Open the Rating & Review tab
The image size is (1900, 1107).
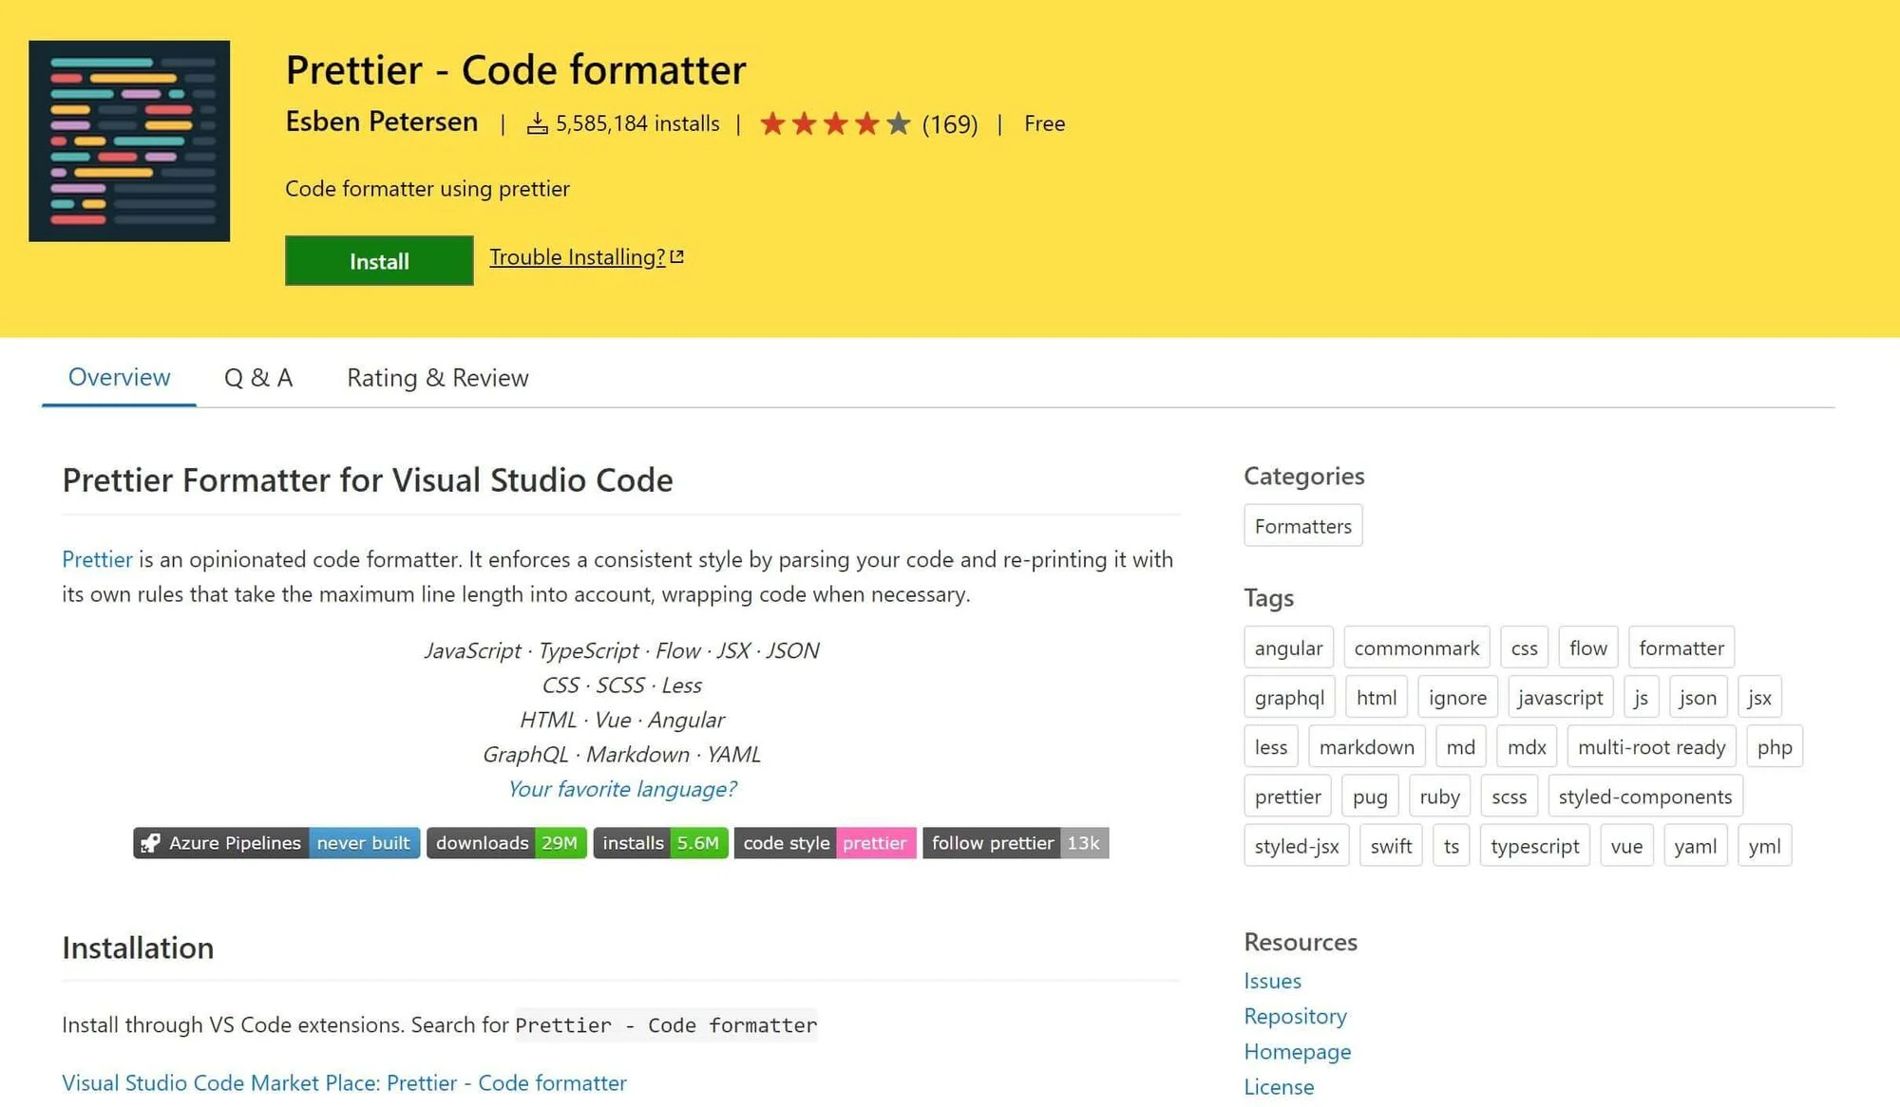(437, 378)
